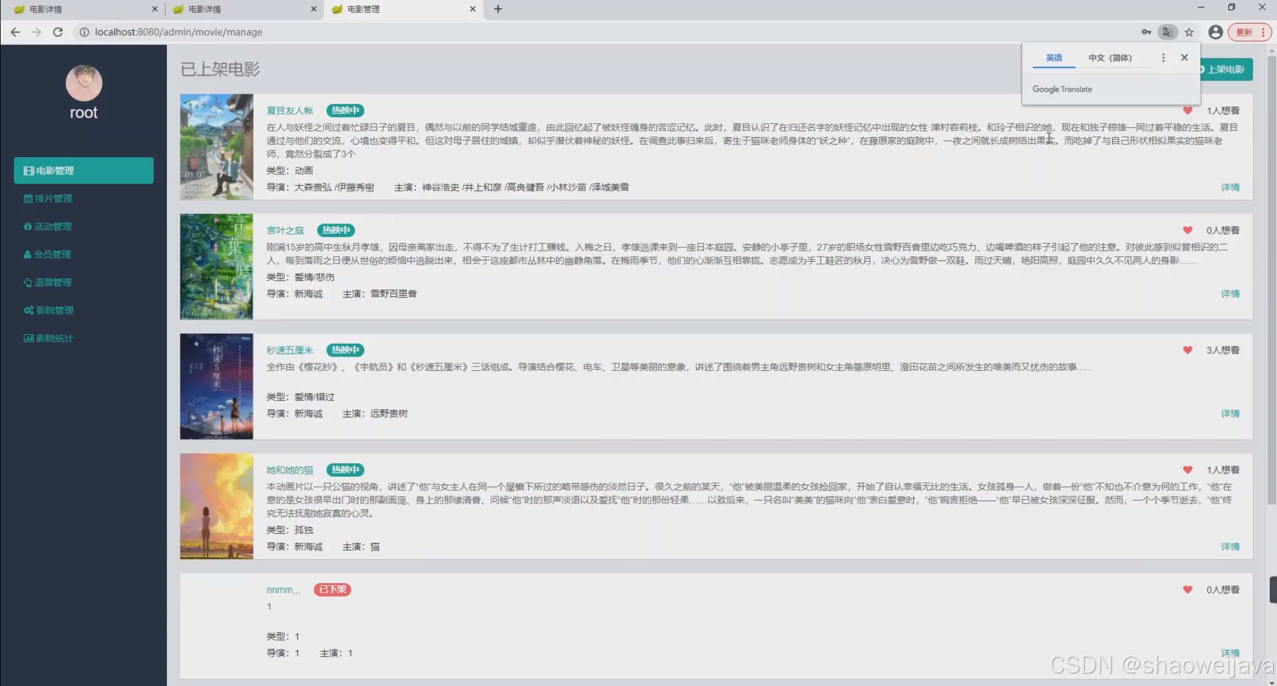
Task: Click heart icon for 夏目友人帐 movie
Action: click(1187, 111)
